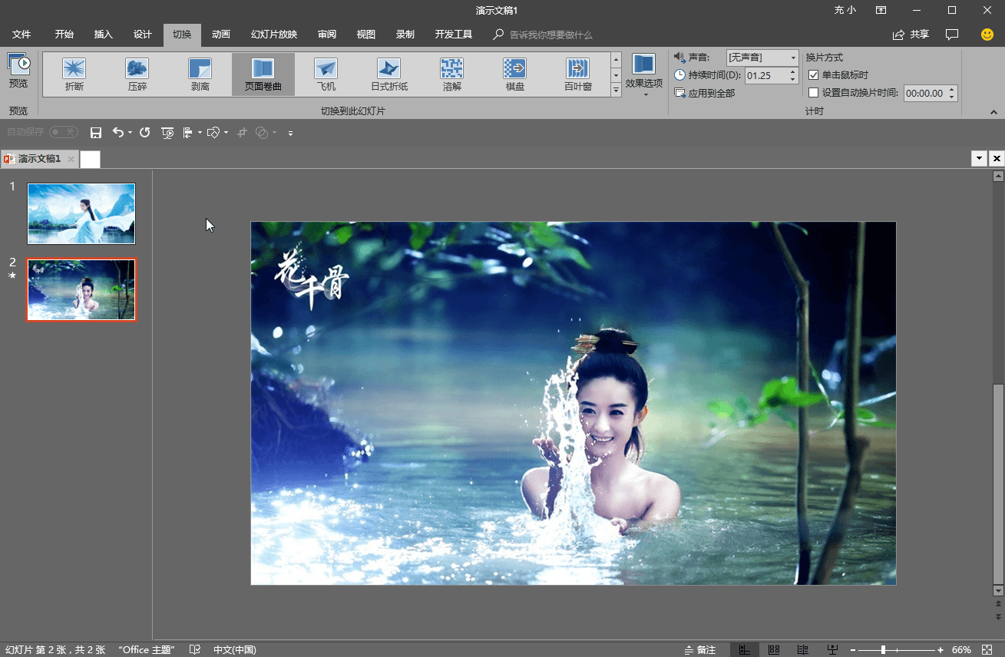Click the 66% zoom level
The width and height of the screenshot is (1005, 657).
(961, 650)
